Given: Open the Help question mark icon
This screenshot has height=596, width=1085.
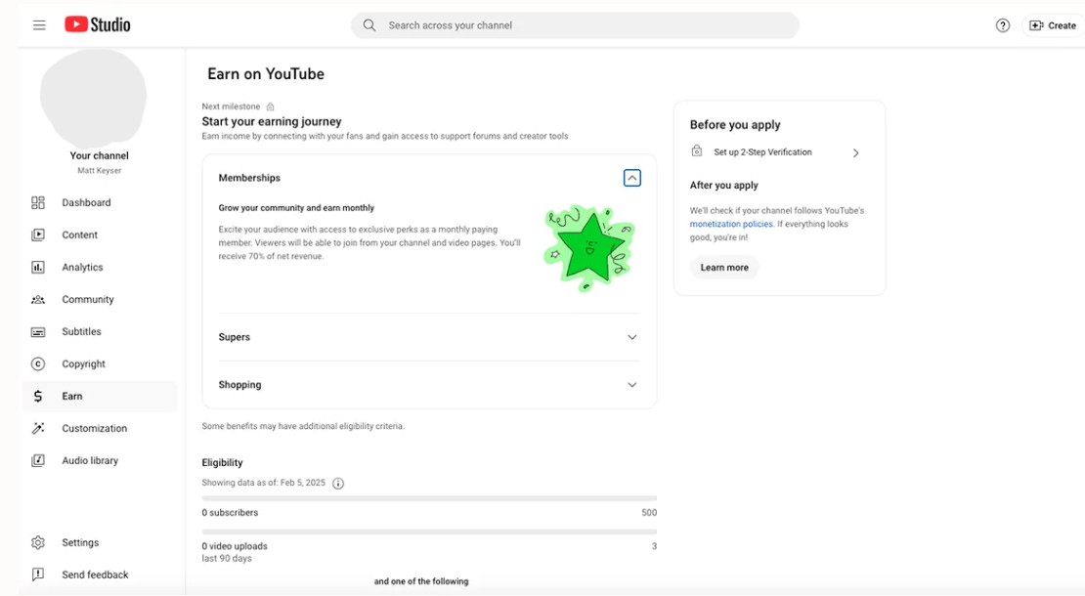Looking at the screenshot, I should pyautogui.click(x=1002, y=25).
